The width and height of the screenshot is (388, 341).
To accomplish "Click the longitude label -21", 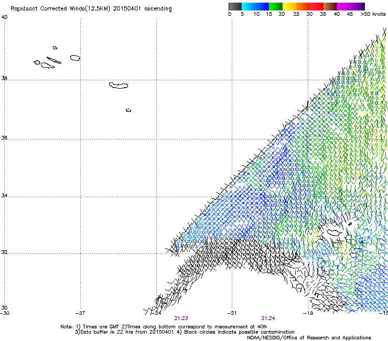I will (x=232, y=313).
